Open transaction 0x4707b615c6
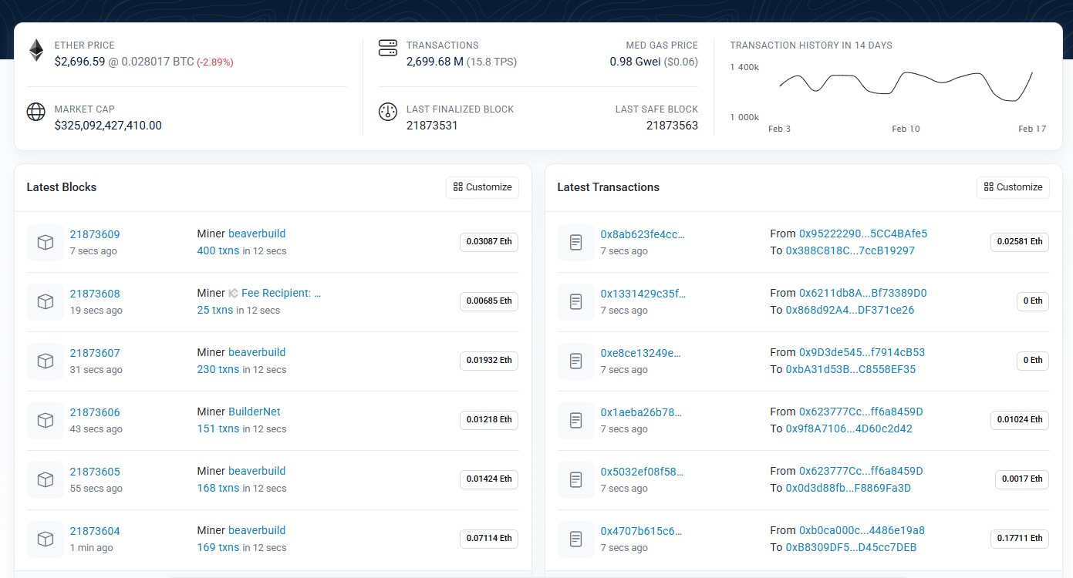Image resolution: width=1073 pixels, height=578 pixels. click(x=641, y=531)
